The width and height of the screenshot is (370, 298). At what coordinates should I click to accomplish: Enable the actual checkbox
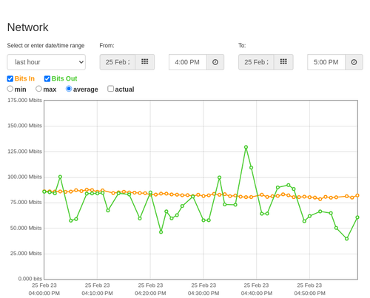pos(111,89)
